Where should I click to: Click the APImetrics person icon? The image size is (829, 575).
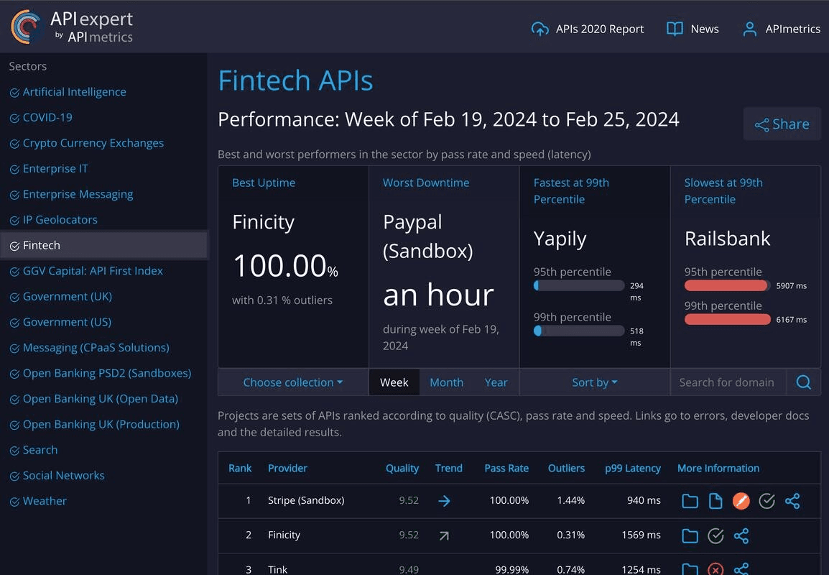pyautogui.click(x=749, y=29)
